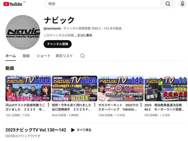Click the YouTube logo

[13, 4]
